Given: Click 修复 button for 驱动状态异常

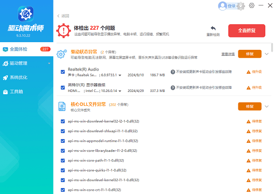Looking at the screenshot, I should (x=250, y=54).
